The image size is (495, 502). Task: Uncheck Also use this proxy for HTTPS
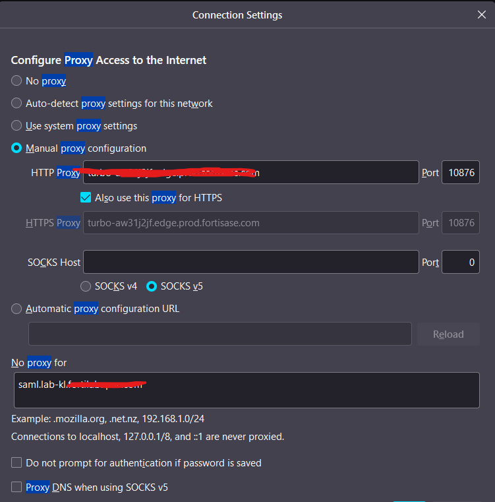(x=85, y=197)
